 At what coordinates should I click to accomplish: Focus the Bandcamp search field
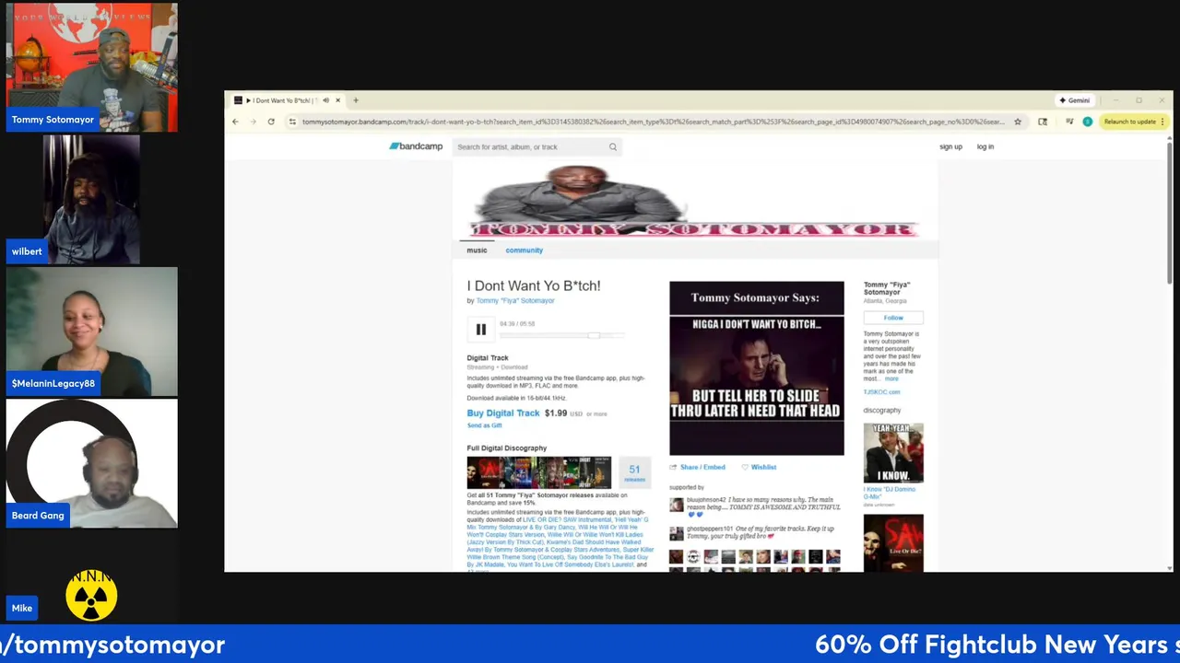(533, 146)
